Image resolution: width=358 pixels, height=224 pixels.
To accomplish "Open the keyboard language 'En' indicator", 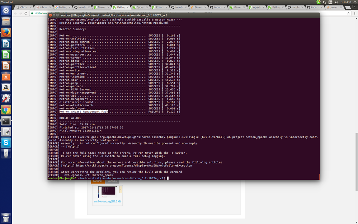I will pyautogui.click(x=330, y=2).
